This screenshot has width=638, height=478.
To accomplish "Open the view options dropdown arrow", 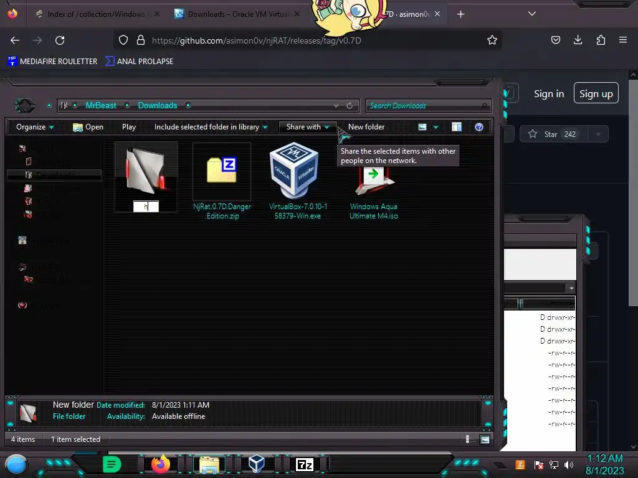I will (436, 127).
